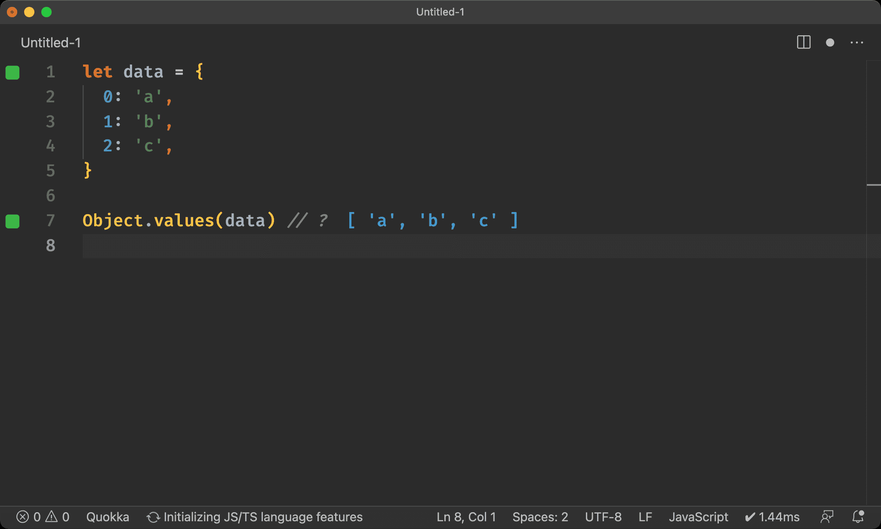Click the Initializing JS/TS language features status
The image size is (881, 529).
(x=255, y=517)
